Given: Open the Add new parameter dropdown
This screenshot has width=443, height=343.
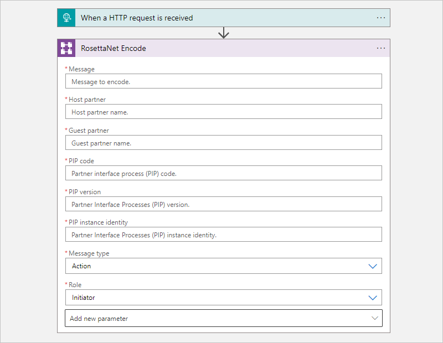Looking at the screenshot, I should 223,319.
